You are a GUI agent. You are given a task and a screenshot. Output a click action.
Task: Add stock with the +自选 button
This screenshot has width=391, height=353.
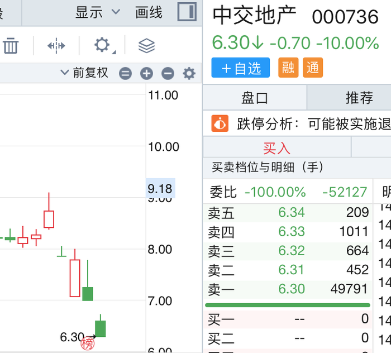tap(241, 68)
